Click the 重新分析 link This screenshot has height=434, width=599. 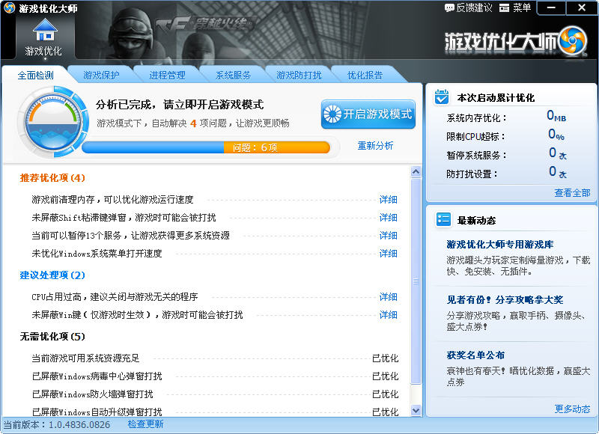click(x=375, y=146)
